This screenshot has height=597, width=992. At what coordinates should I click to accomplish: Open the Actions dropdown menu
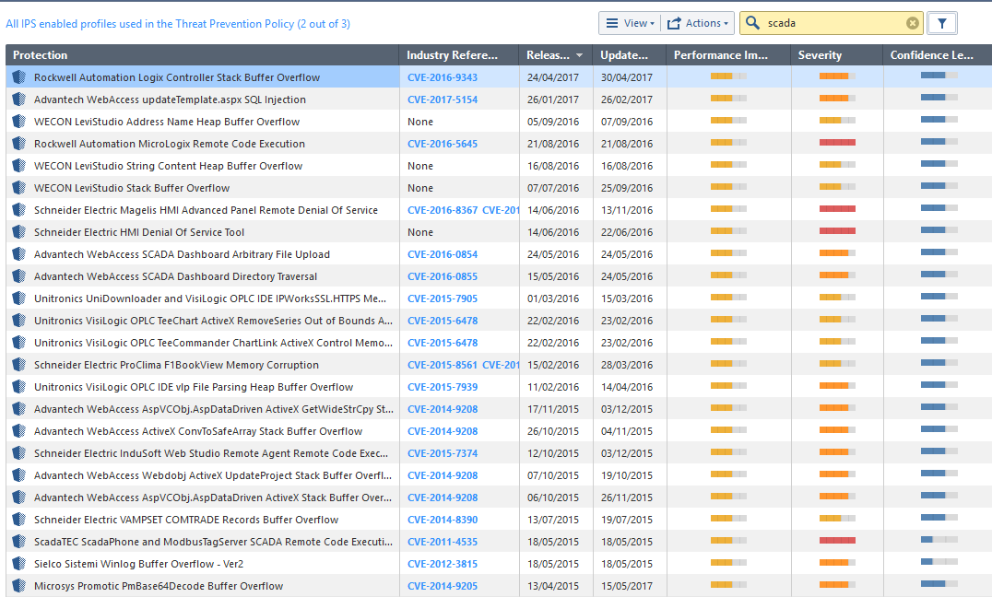698,23
